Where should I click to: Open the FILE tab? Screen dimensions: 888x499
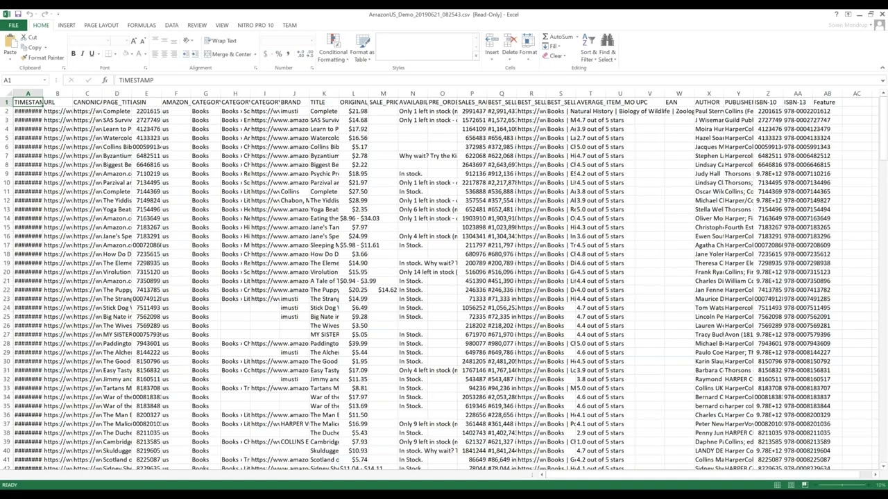(x=13, y=26)
